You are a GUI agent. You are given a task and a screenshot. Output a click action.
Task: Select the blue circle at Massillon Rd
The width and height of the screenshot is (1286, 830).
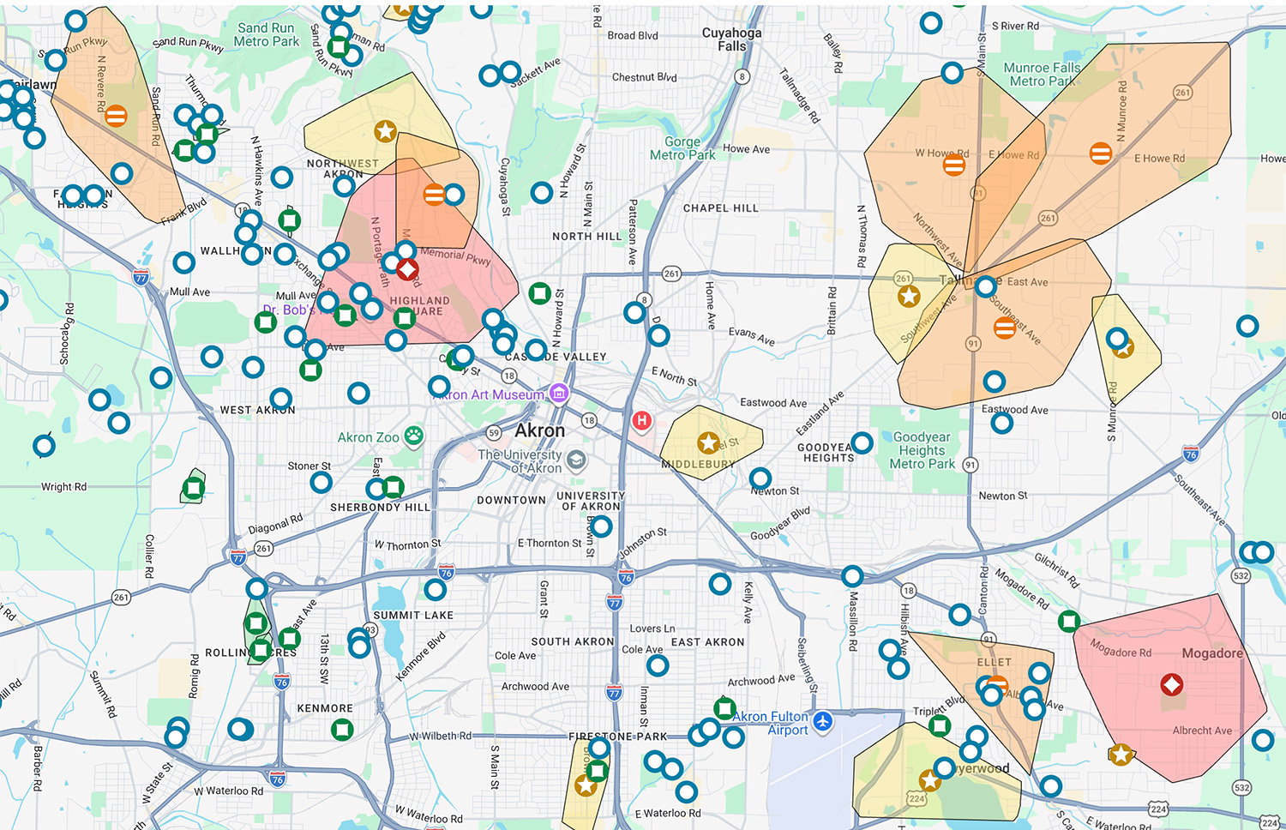(852, 576)
